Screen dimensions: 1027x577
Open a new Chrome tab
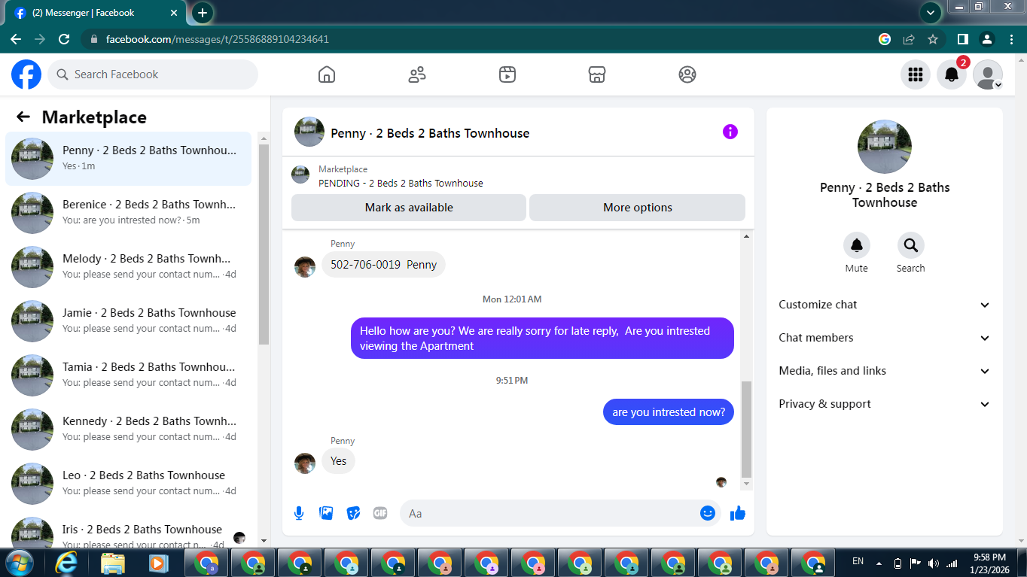click(202, 13)
